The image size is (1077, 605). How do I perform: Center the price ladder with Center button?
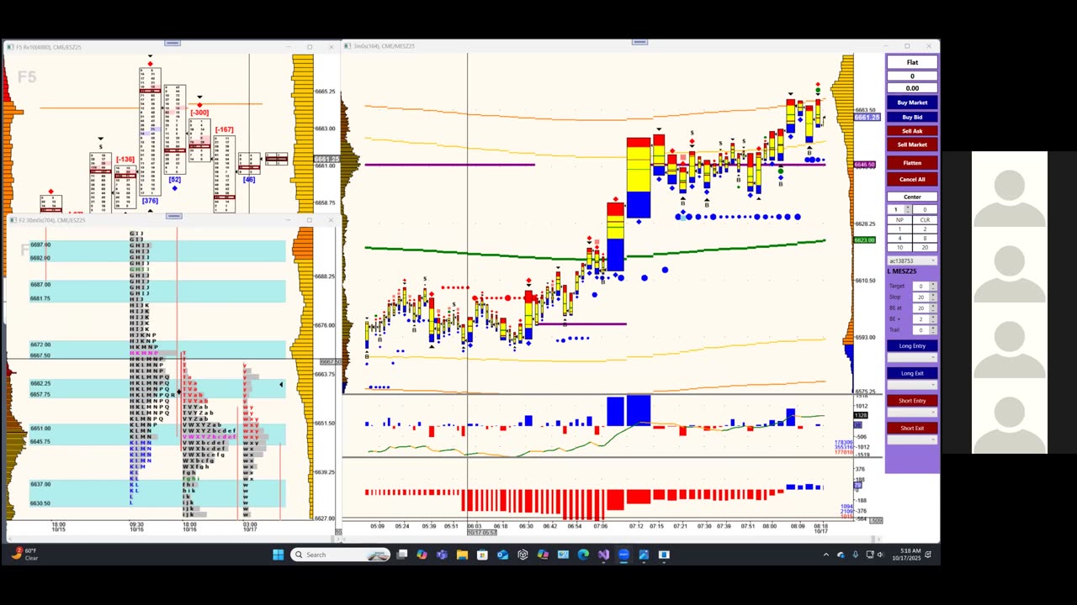coord(912,197)
